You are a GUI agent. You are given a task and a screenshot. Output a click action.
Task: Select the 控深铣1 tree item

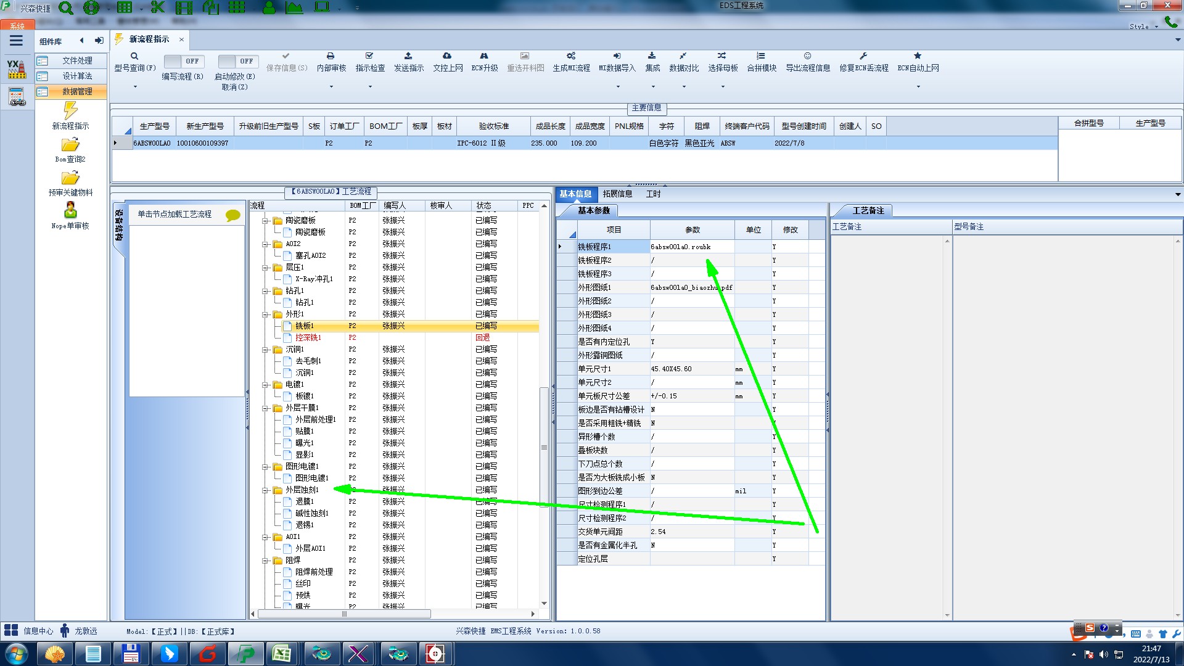tap(308, 337)
